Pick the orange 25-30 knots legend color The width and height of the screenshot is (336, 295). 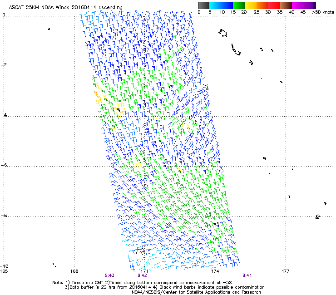[x=262, y=5]
